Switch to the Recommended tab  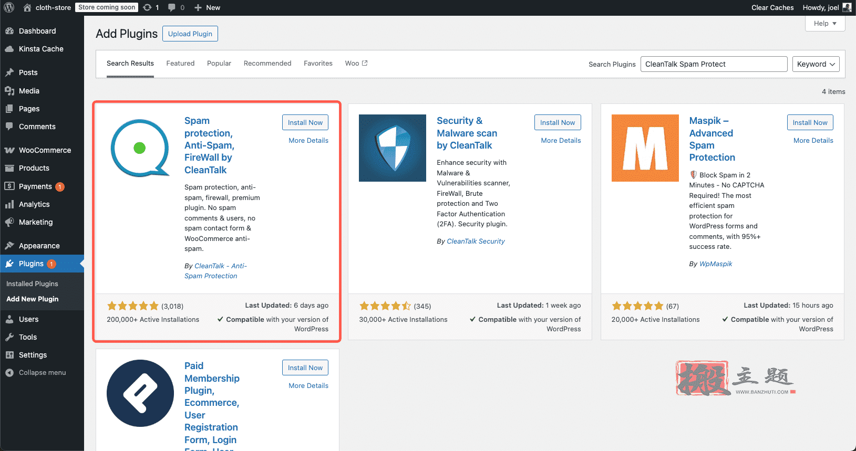(x=267, y=64)
